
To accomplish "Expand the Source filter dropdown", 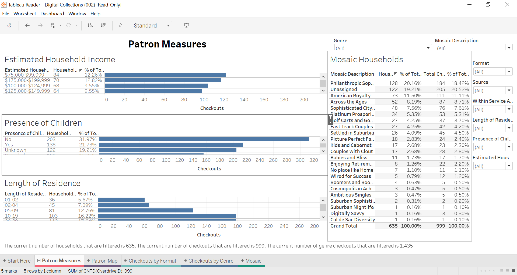I will click(509, 91).
